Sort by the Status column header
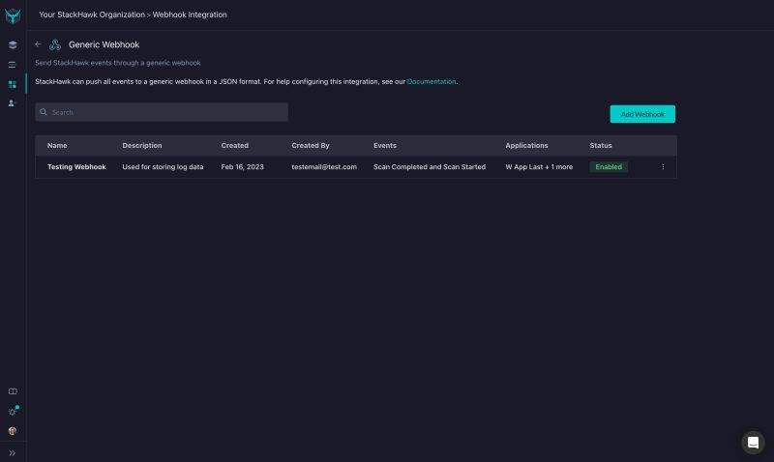Image resolution: width=774 pixels, height=462 pixels. 600,145
